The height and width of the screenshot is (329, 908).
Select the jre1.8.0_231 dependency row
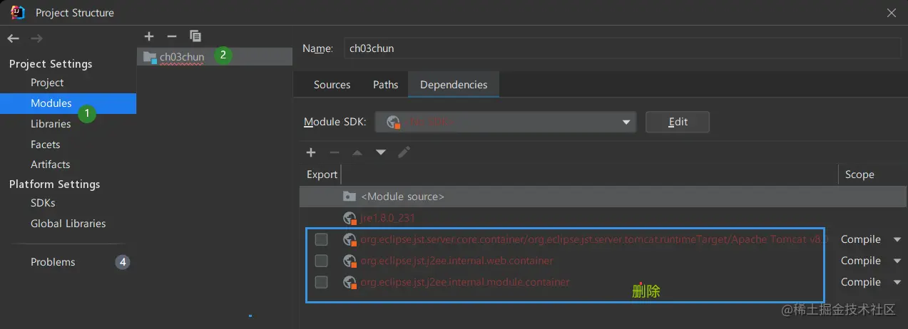tap(603, 218)
